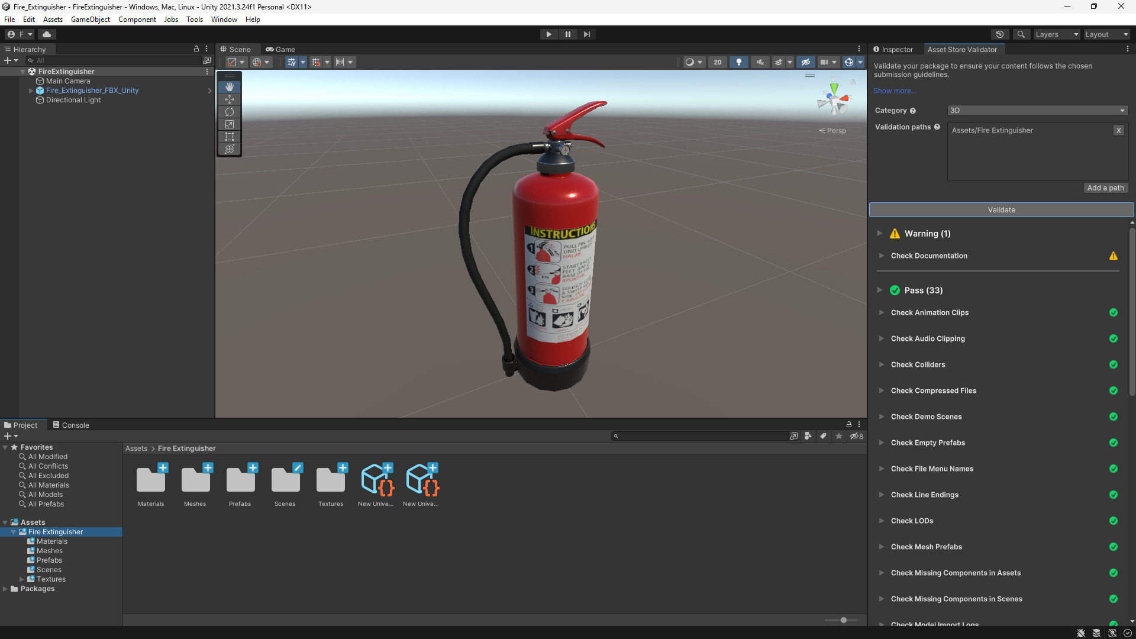The image size is (1136, 639).
Task: Open Unity cloud services icon
Action: [47, 34]
